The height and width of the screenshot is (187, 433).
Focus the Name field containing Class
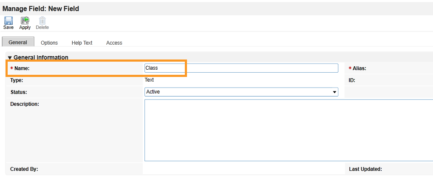[241, 68]
